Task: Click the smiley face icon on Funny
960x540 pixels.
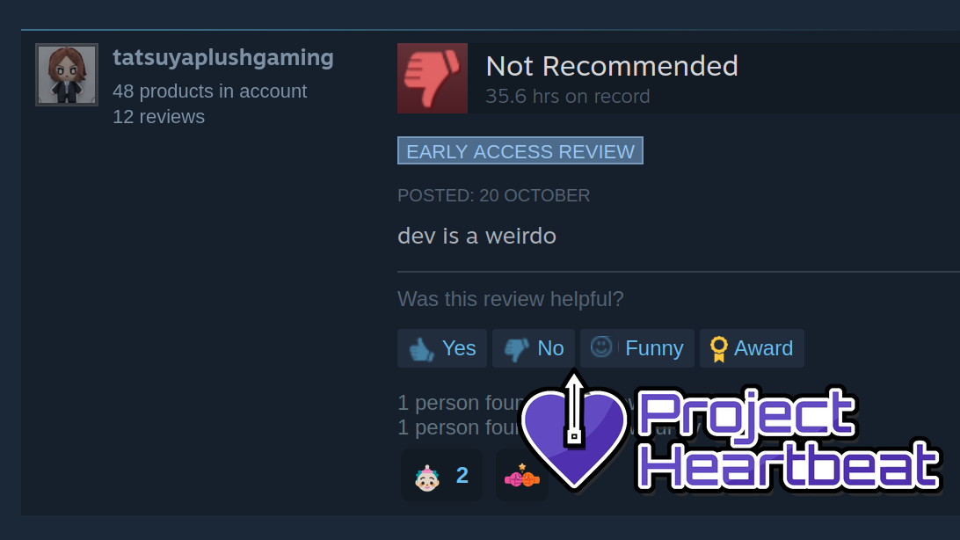Action: pos(601,347)
